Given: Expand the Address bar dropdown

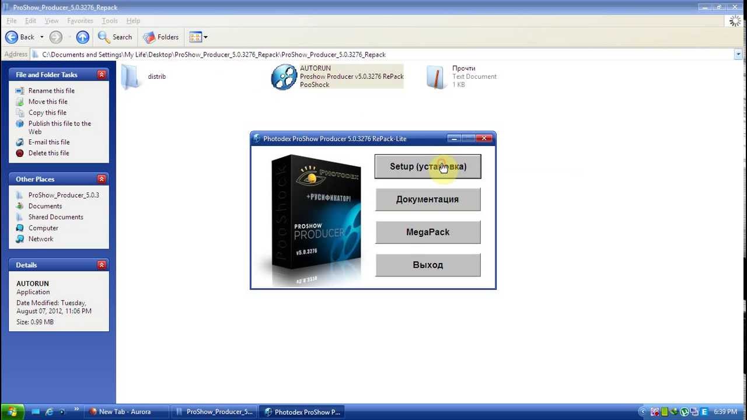Looking at the screenshot, I should click(x=738, y=54).
